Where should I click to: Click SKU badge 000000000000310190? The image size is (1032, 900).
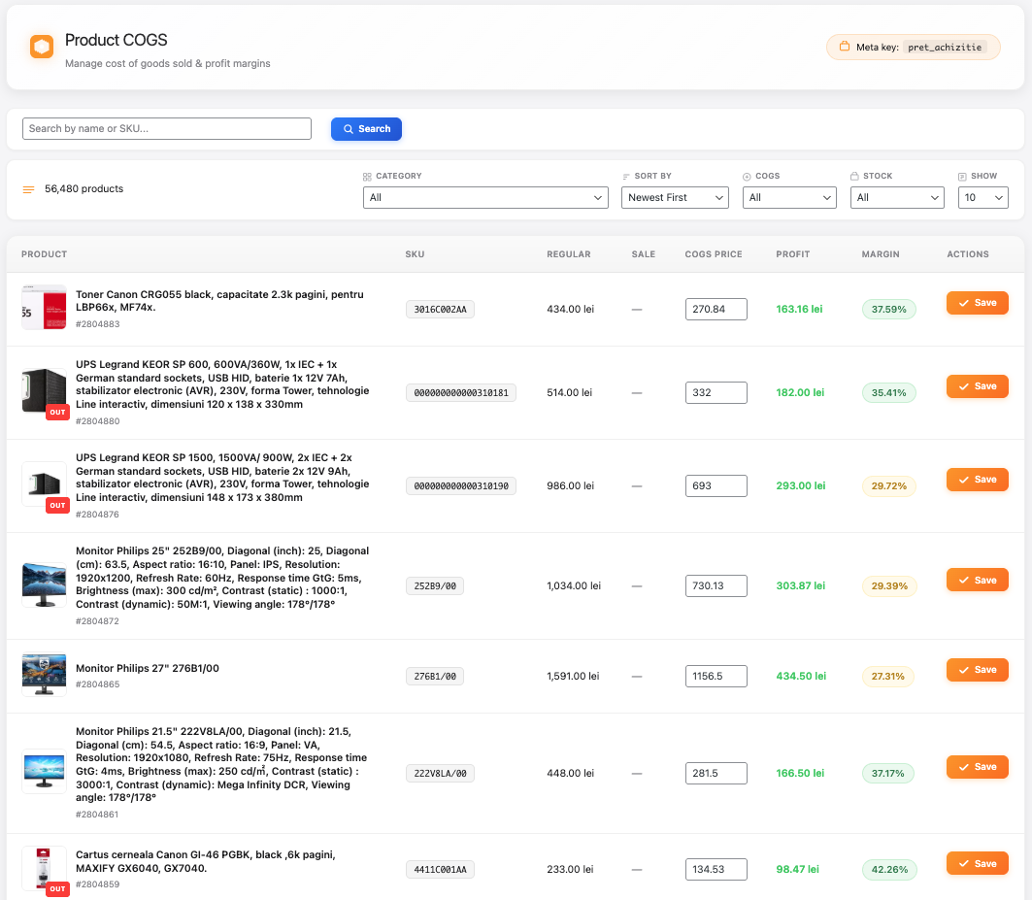(461, 485)
